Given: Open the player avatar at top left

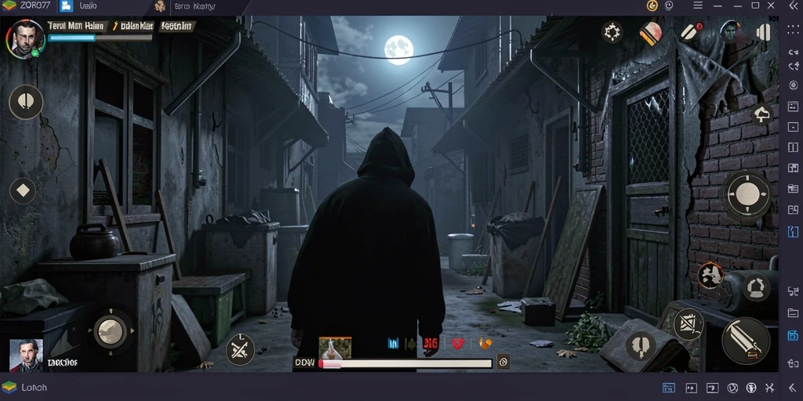Looking at the screenshot, I should coord(24,39).
